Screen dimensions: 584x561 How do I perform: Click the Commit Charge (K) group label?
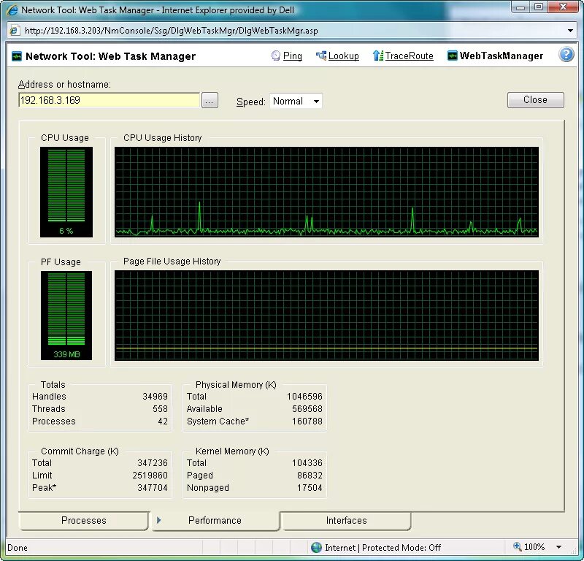[80, 451]
